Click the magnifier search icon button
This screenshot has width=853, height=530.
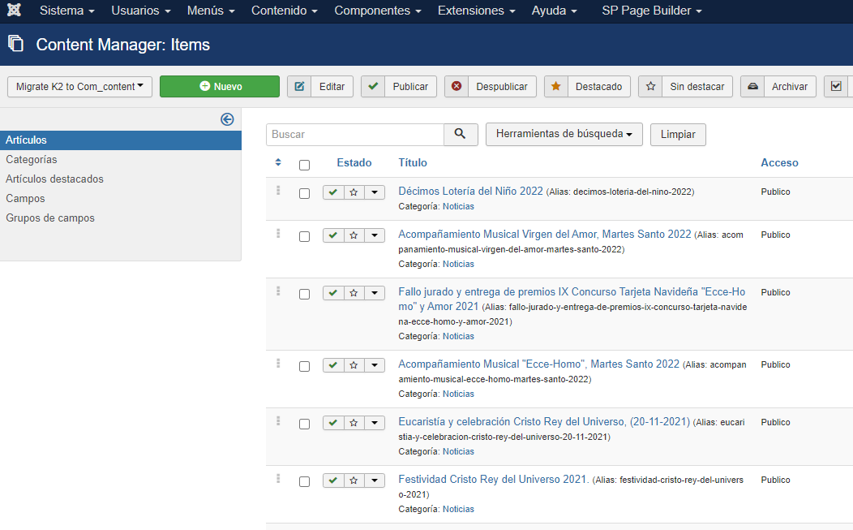coord(461,135)
